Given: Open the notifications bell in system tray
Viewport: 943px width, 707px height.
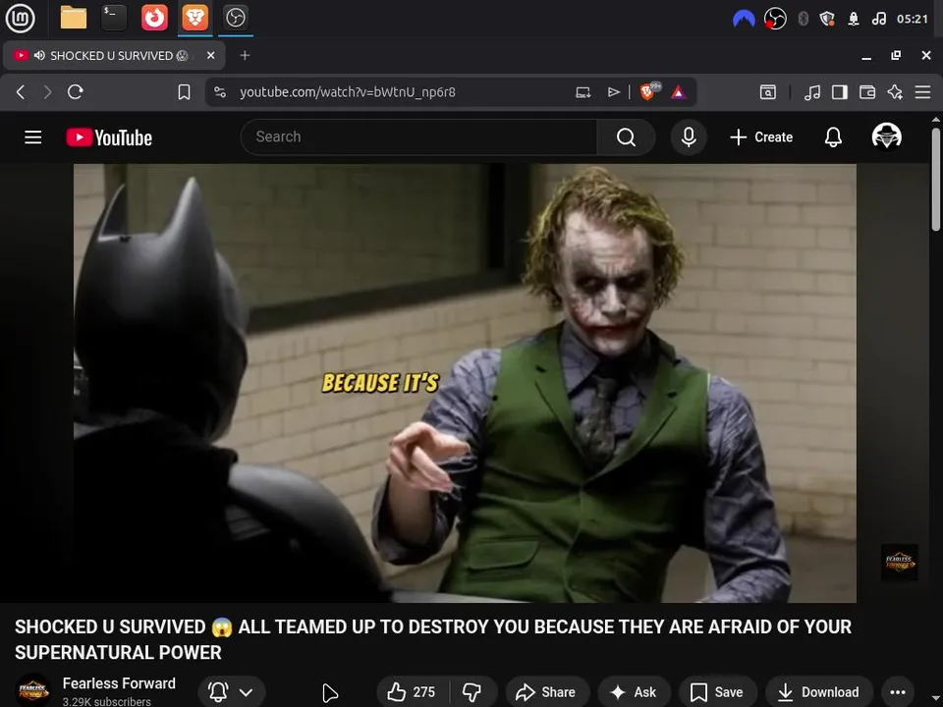Looking at the screenshot, I should pyautogui.click(x=854, y=20).
